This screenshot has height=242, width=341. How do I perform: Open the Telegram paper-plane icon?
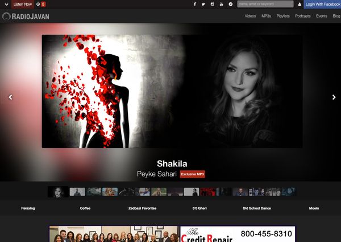[231, 4]
